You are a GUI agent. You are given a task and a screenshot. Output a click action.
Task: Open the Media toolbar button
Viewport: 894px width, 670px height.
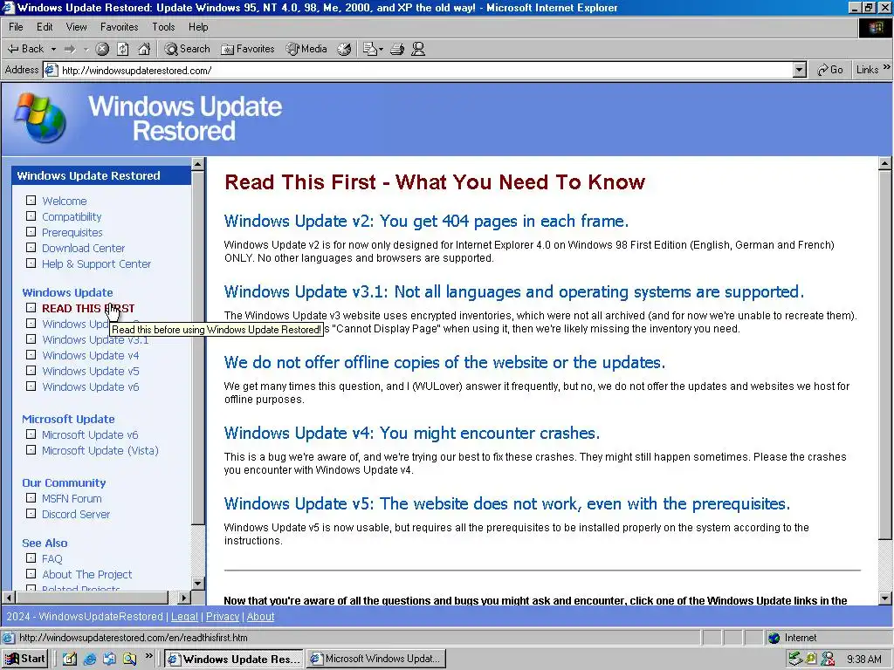click(x=306, y=49)
